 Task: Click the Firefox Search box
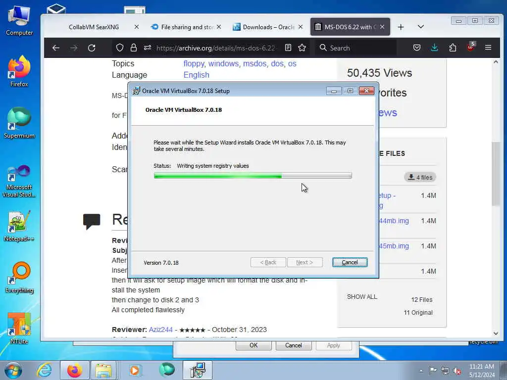click(355, 48)
